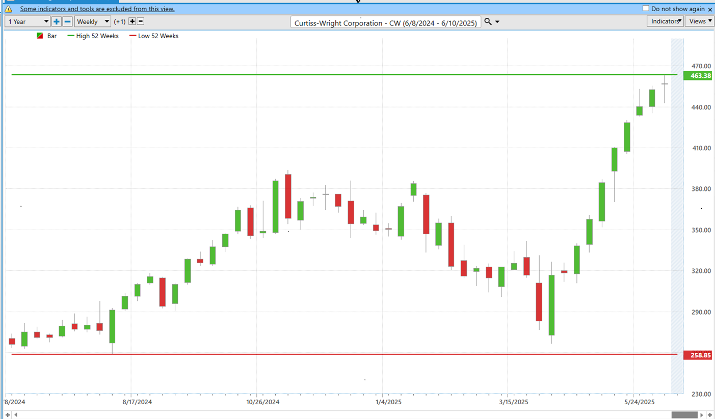
Task: Open the 'Some indicators and tools are excluded' link
Action: click(97, 9)
